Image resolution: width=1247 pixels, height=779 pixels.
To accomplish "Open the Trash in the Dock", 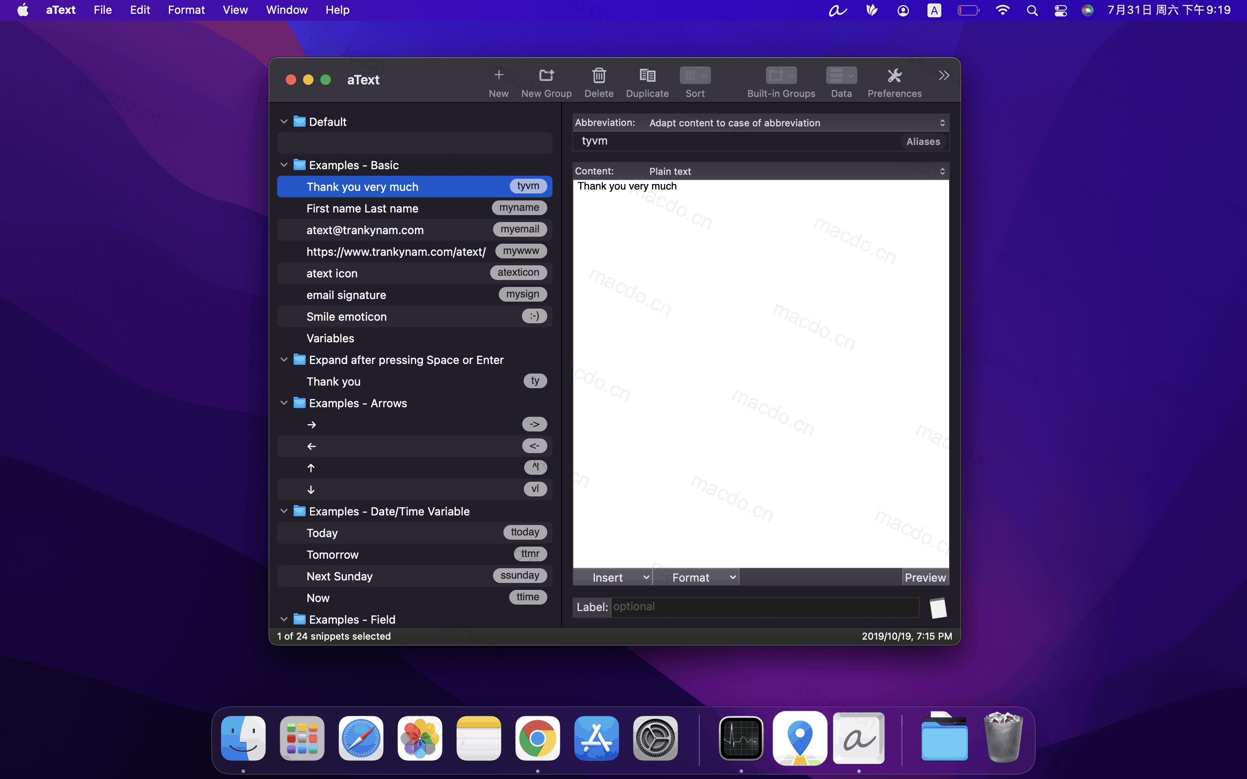I will pos(1003,737).
